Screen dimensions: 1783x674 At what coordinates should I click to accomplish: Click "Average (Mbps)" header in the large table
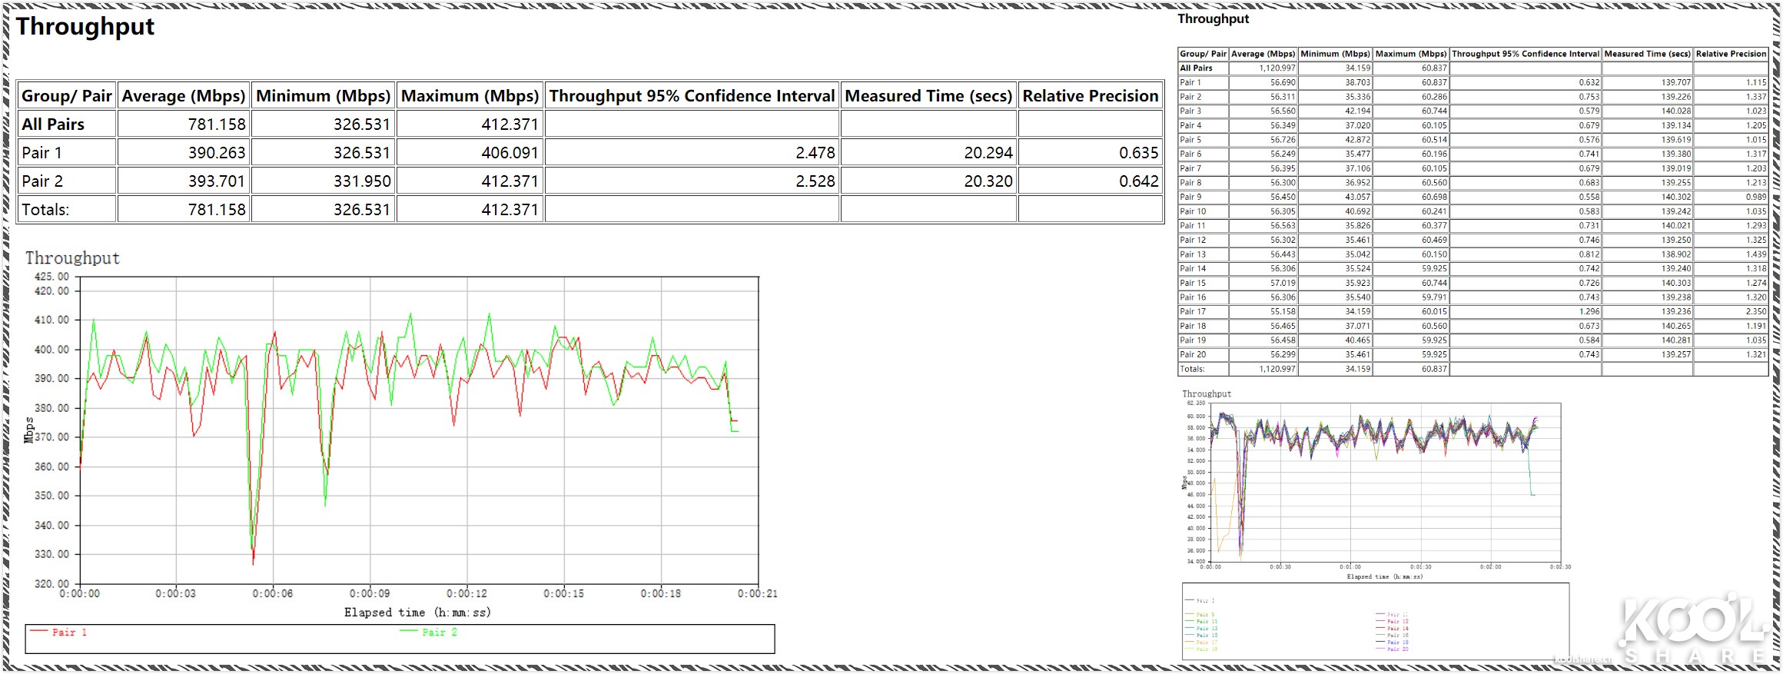point(184,96)
